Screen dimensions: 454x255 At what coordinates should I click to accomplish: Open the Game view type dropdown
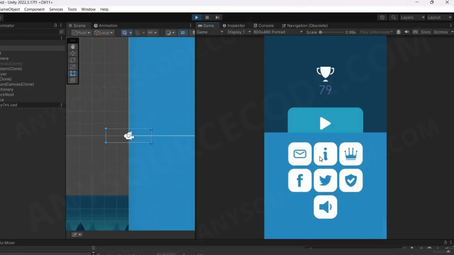point(210,32)
